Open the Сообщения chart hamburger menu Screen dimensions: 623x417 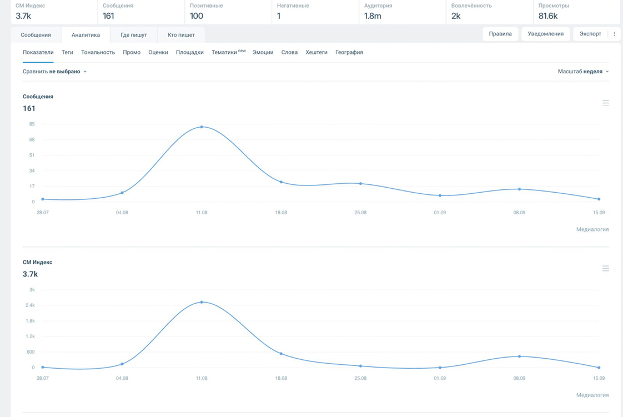coord(605,103)
